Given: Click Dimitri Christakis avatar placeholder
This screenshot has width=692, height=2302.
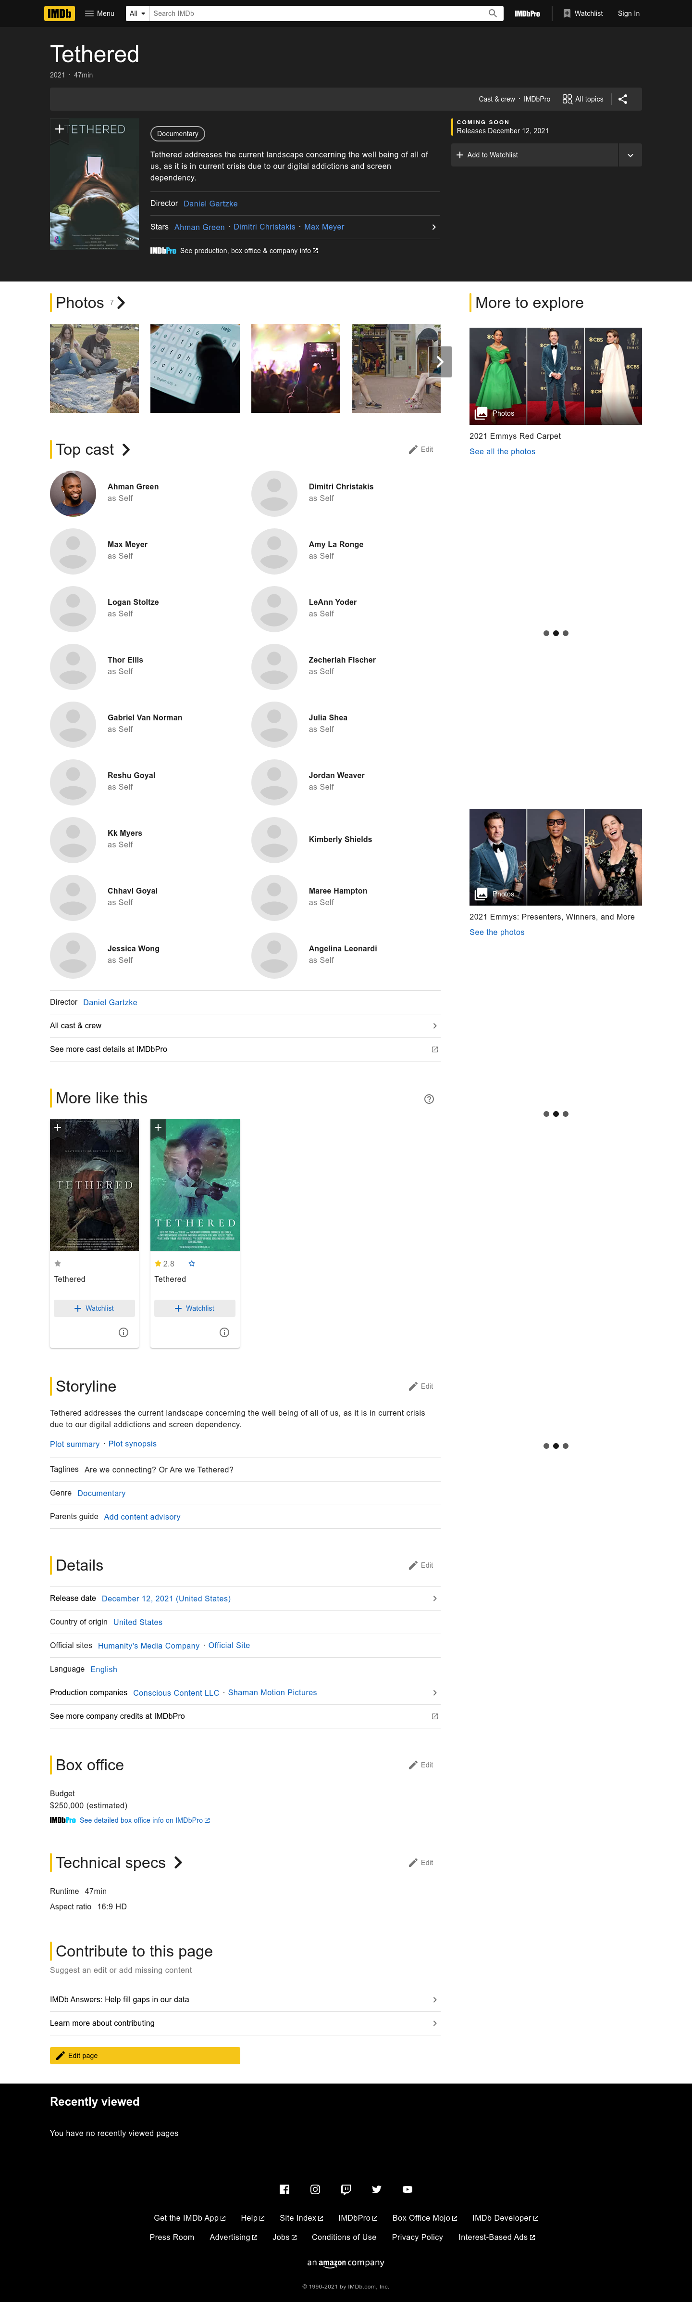Looking at the screenshot, I should click(274, 493).
